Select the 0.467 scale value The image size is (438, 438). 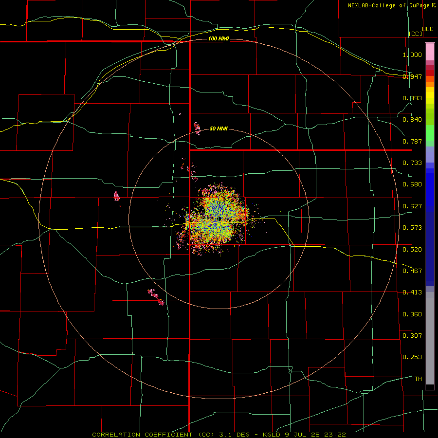(412, 271)
